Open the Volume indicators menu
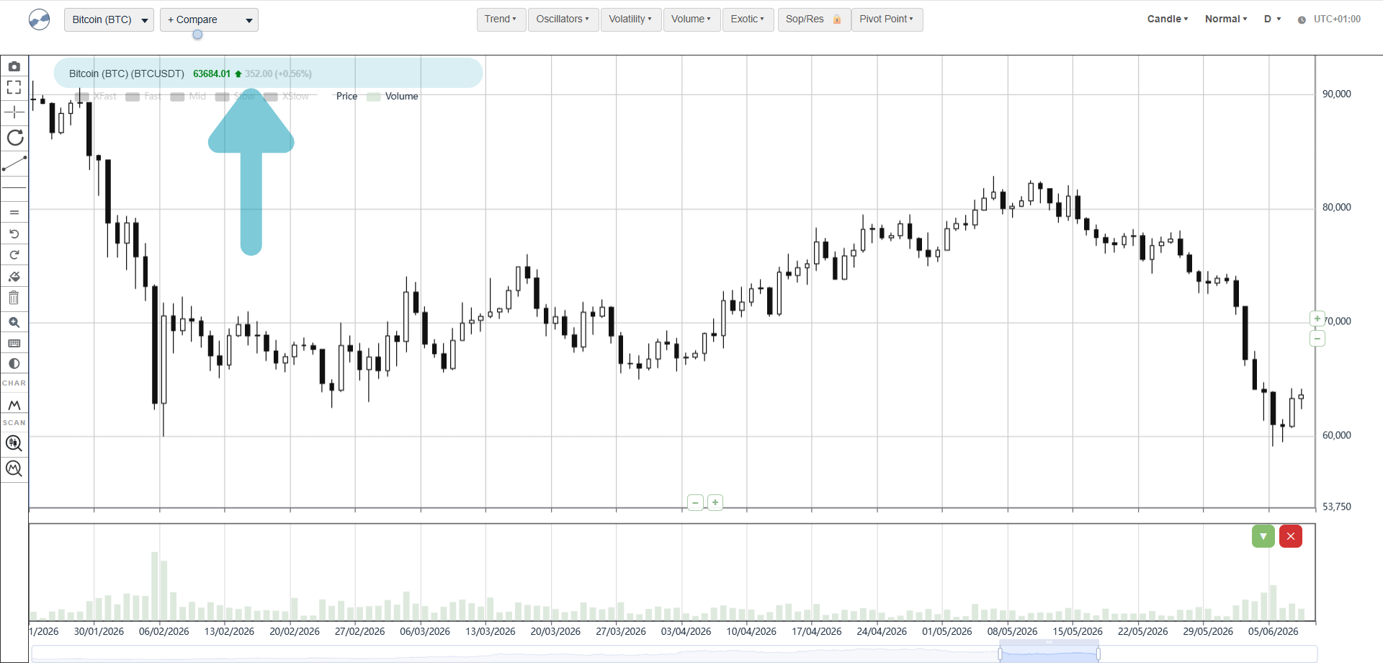The width and height of the screenshot is (1383, 663). [691, 19]
